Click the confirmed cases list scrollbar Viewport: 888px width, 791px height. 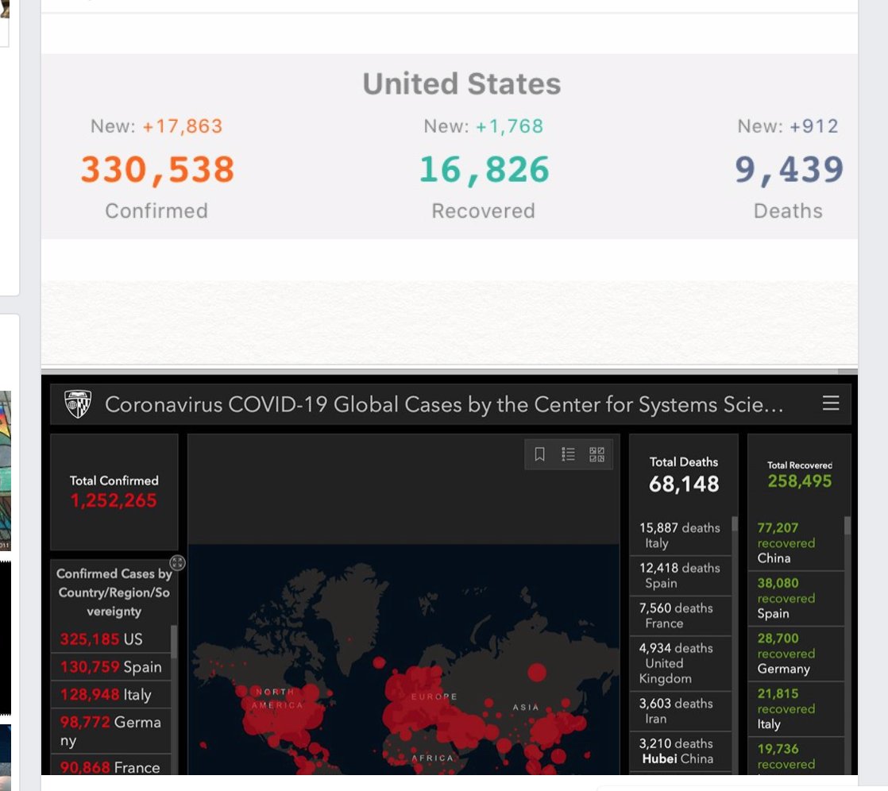pos(173,642)
